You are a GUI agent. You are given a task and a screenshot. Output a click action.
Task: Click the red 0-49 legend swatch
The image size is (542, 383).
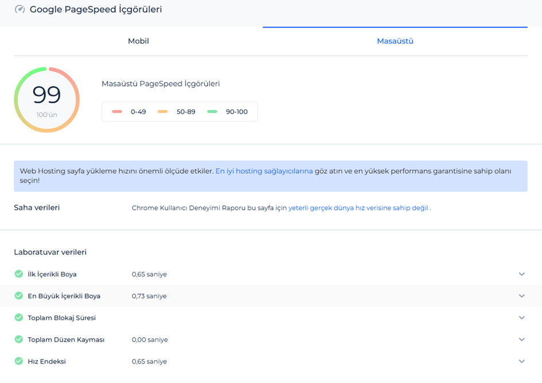117,112
